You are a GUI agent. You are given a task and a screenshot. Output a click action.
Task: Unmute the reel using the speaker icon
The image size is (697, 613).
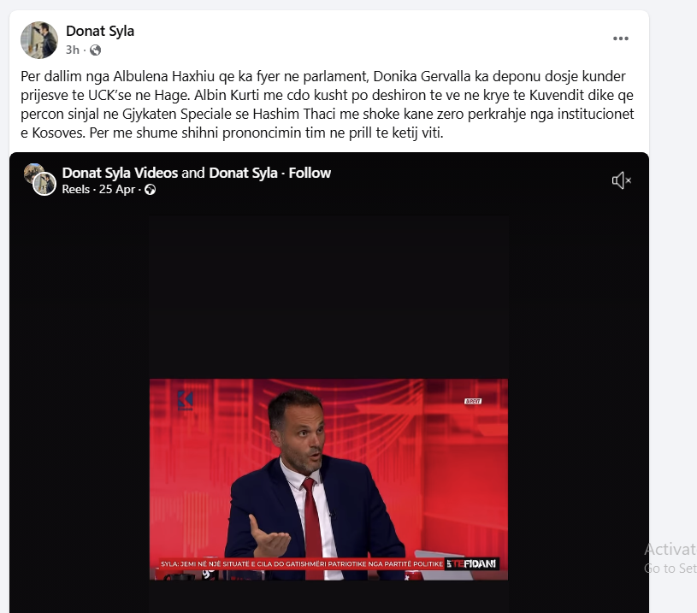coord(622,180)
